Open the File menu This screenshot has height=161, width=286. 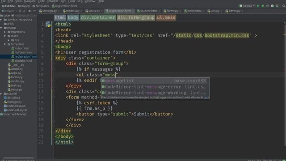tap(3, 1)
